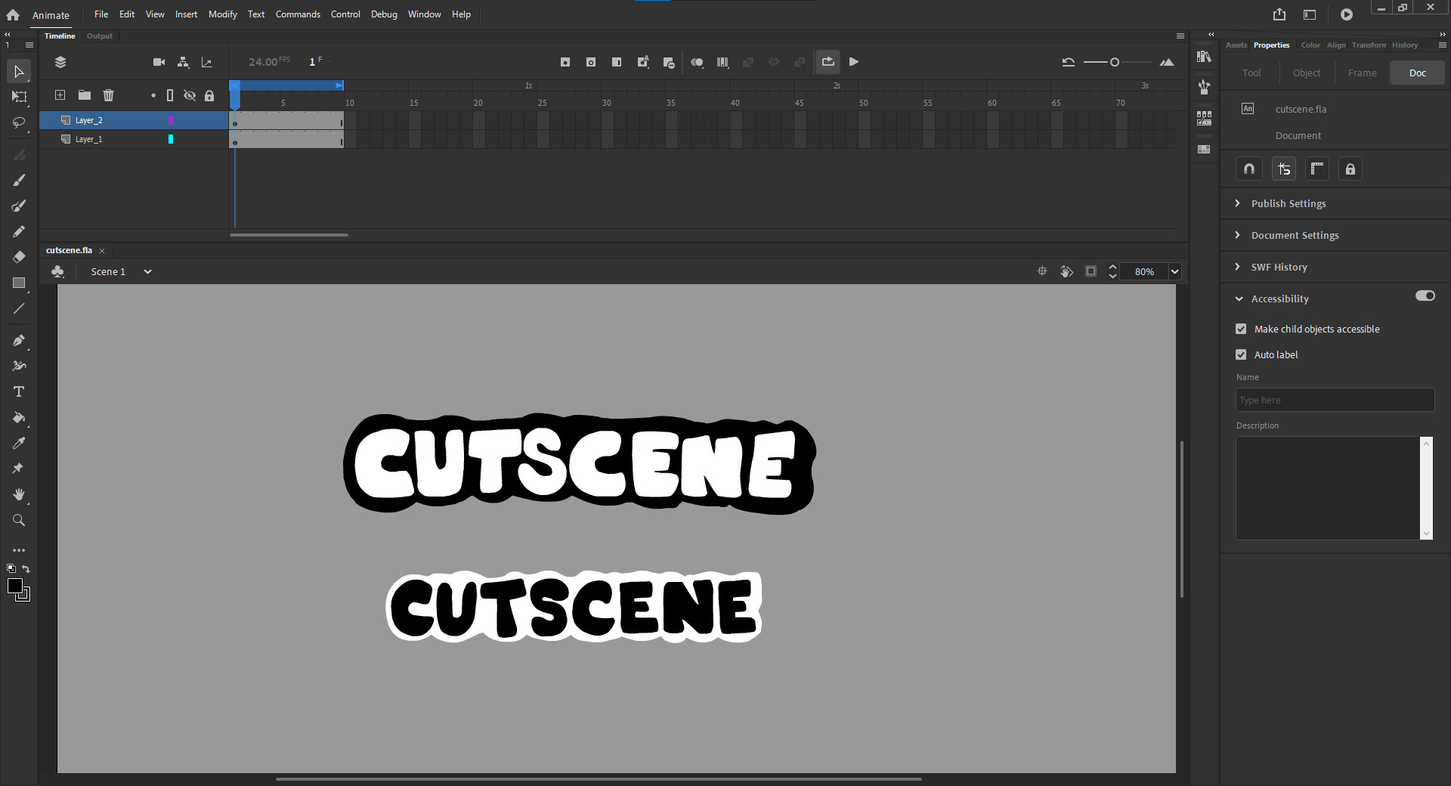Select the Selection tool

point(18,72)
